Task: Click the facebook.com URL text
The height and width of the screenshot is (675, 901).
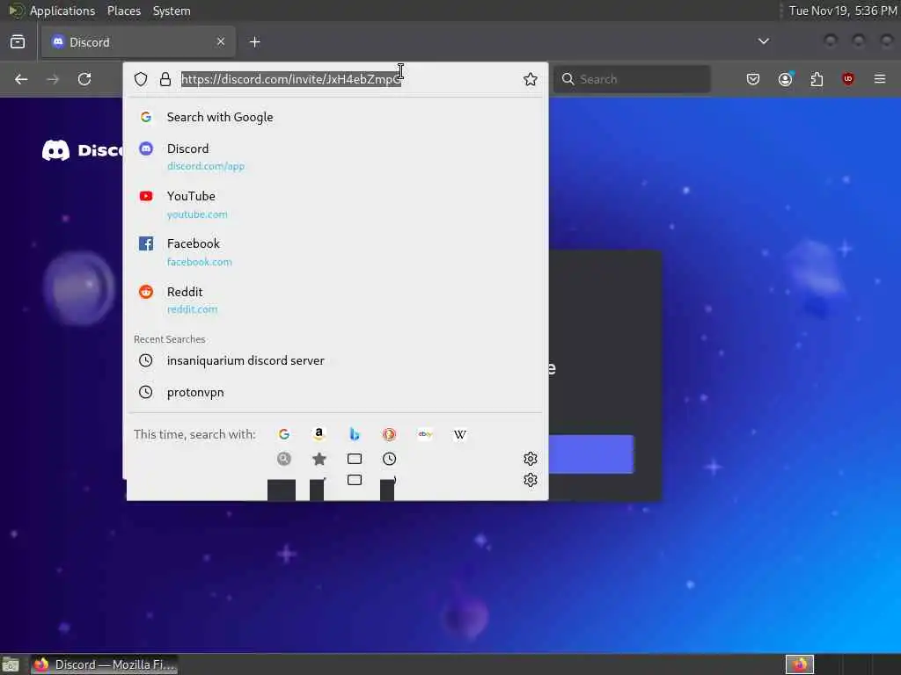Action: 200,262
